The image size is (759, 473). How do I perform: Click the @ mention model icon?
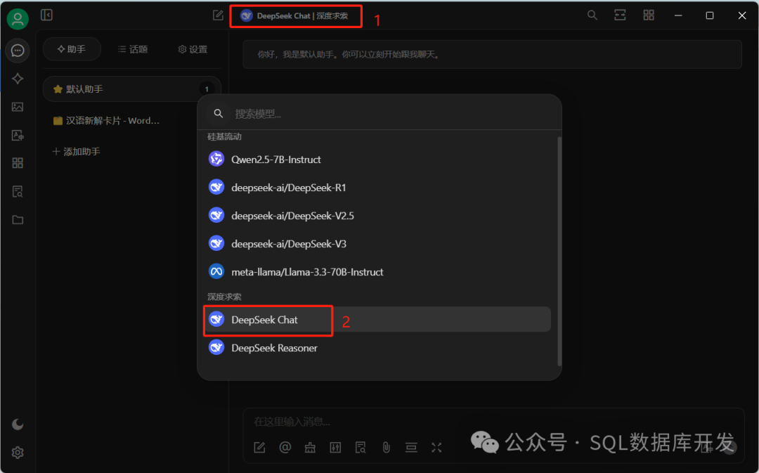(285, 447)
